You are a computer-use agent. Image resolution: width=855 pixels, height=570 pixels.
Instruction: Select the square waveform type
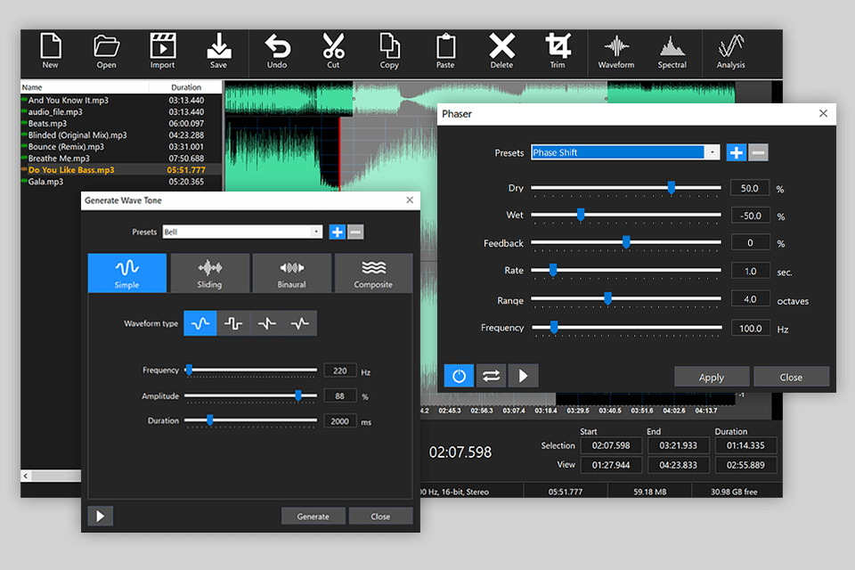coord(233,324)
